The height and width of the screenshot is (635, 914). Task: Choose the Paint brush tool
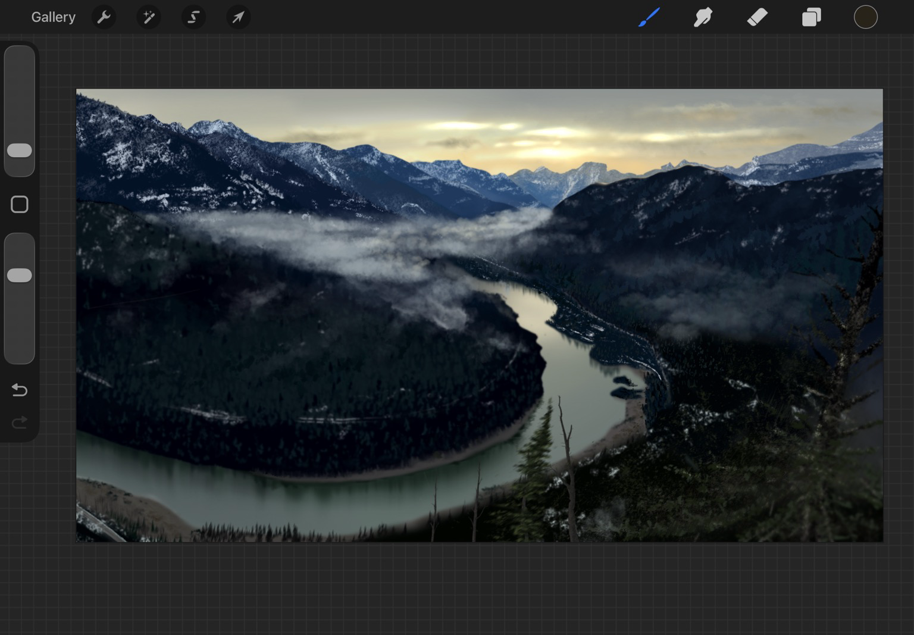649,17
